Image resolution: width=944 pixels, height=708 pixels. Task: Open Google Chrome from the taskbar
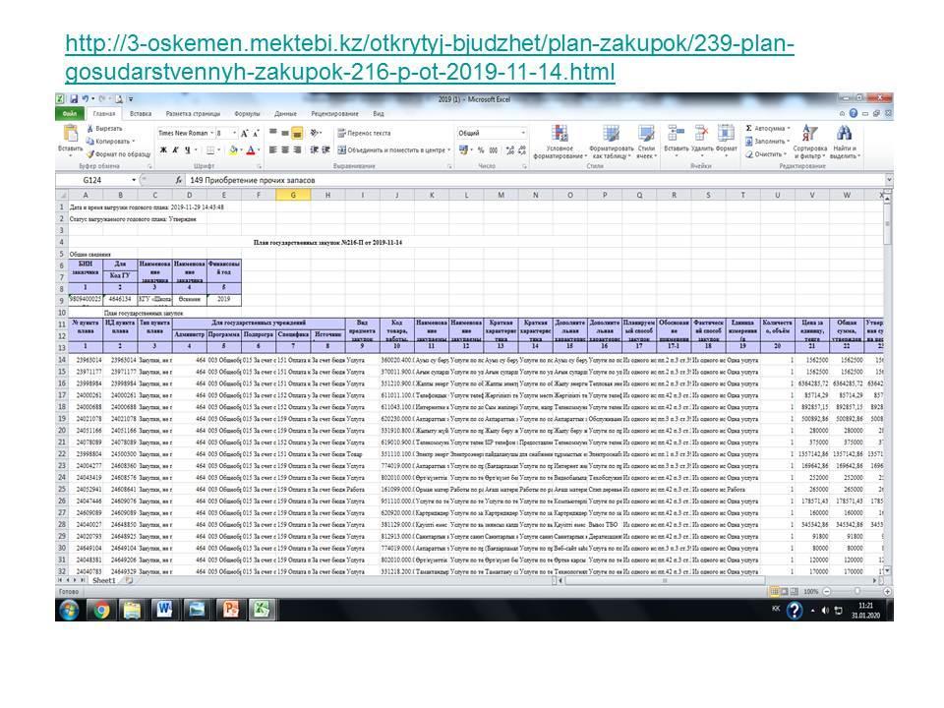click(101, 609)
